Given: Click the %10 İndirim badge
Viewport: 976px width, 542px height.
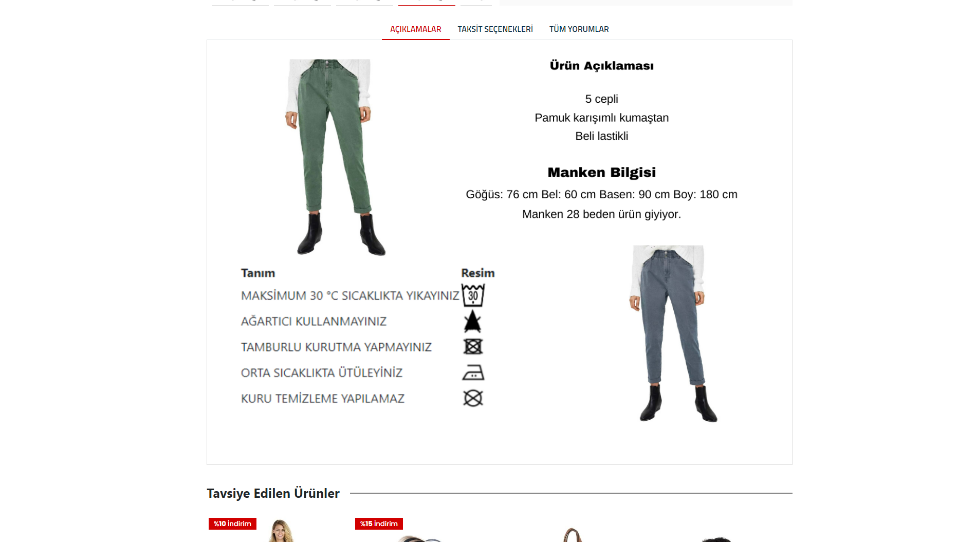Looking at the screenshot, I should click(x=232, y=524).
